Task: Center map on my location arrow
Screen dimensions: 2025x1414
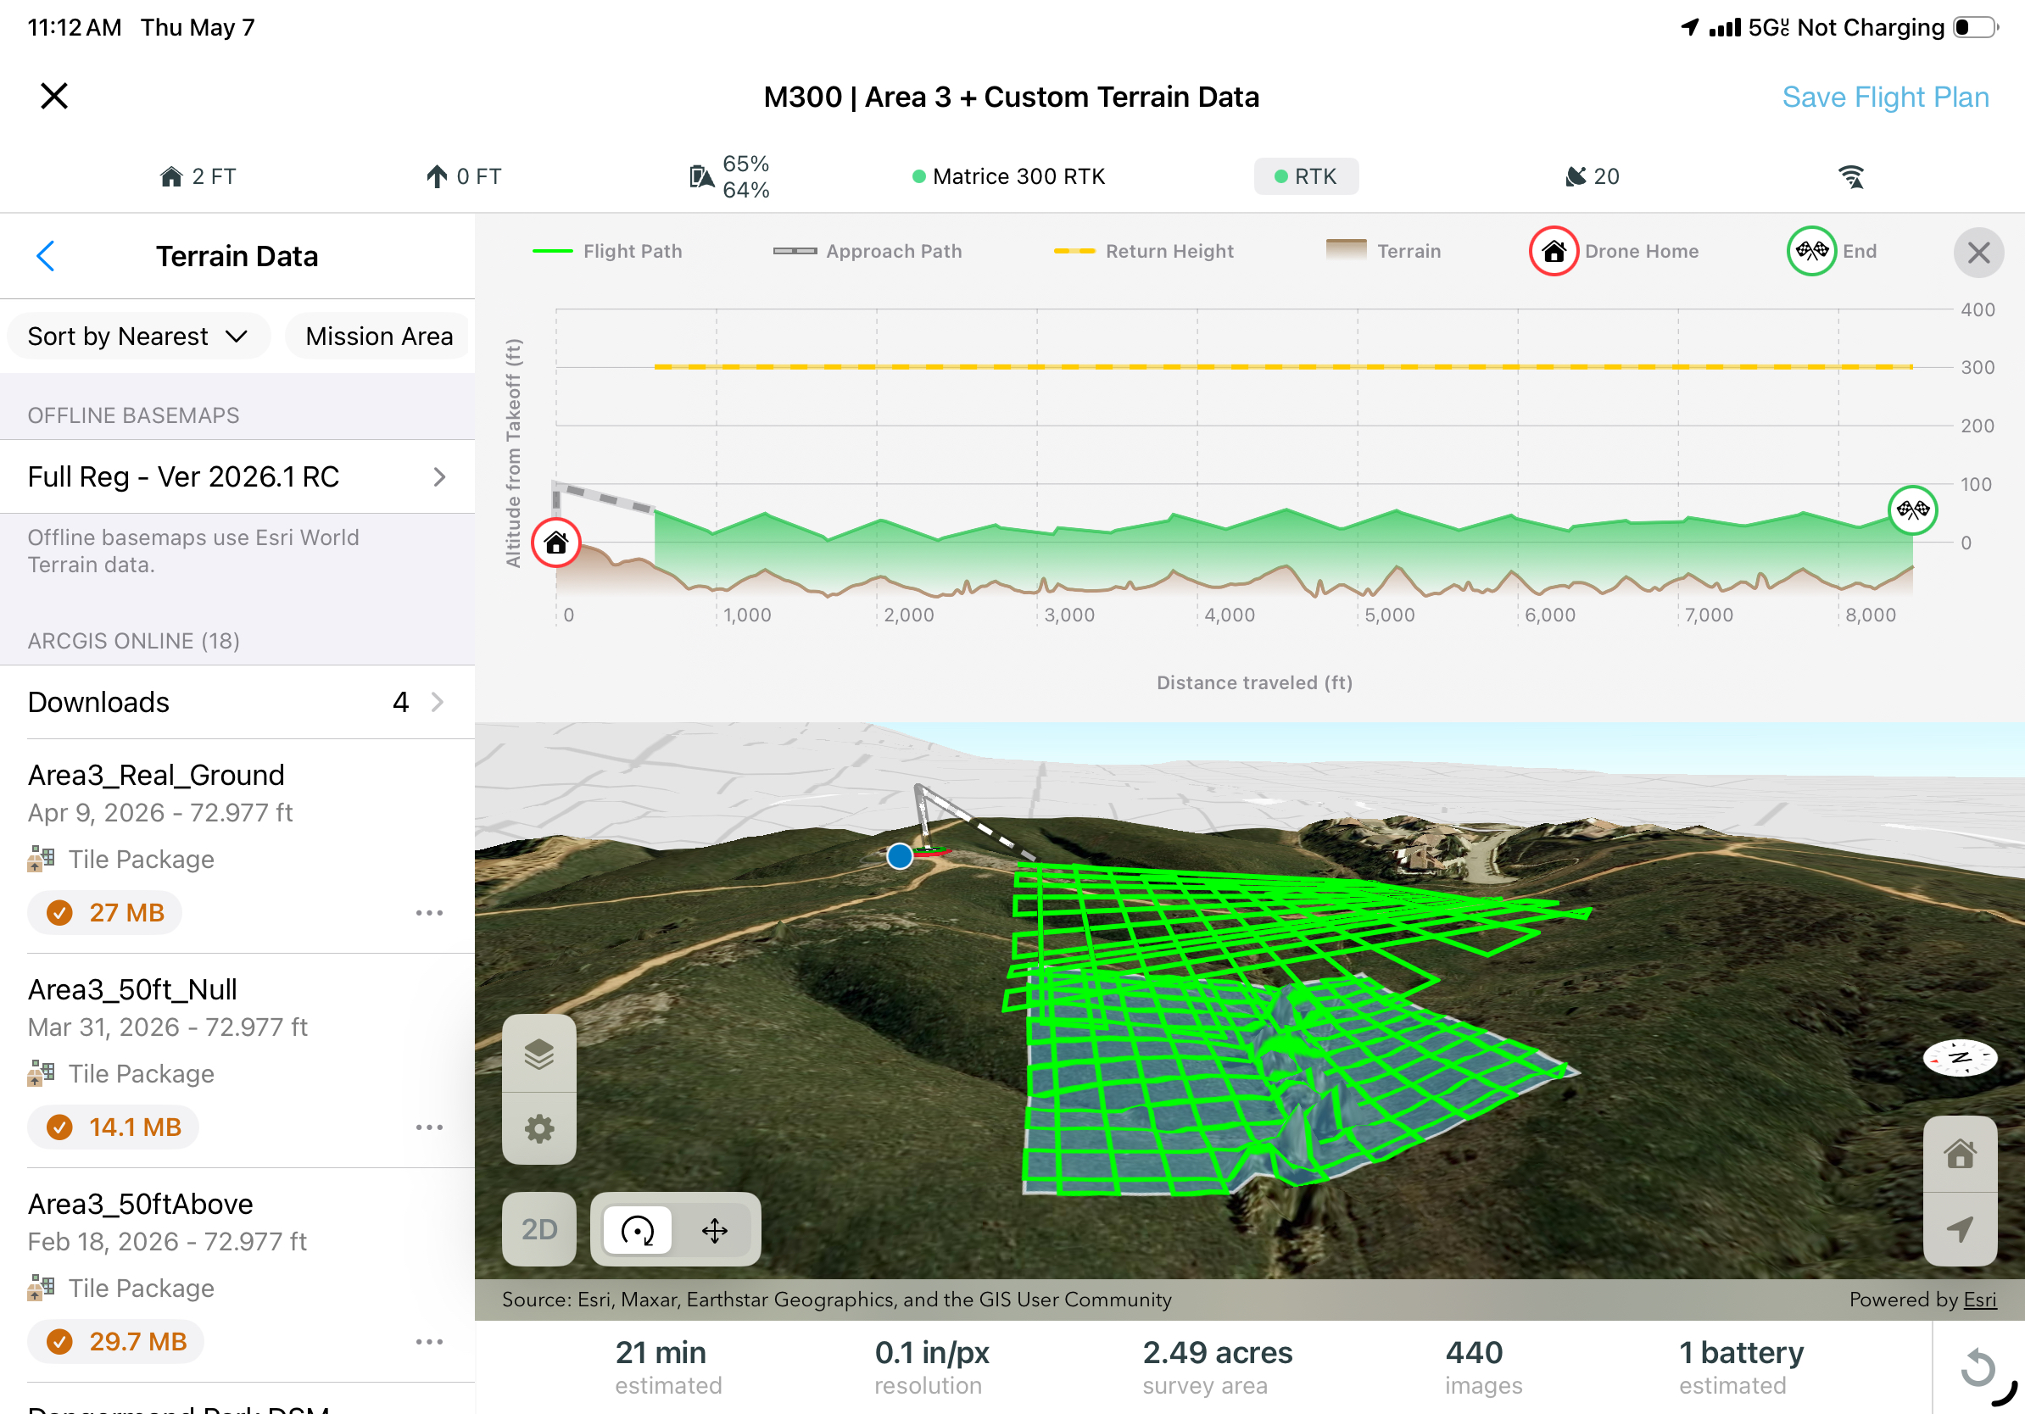Action: (1960, 1229)
